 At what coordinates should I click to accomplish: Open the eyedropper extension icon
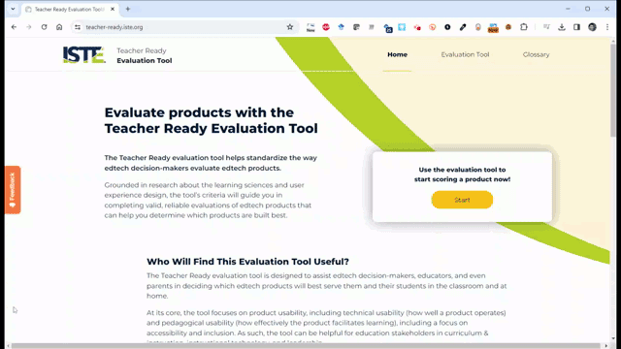coord(463,27)
